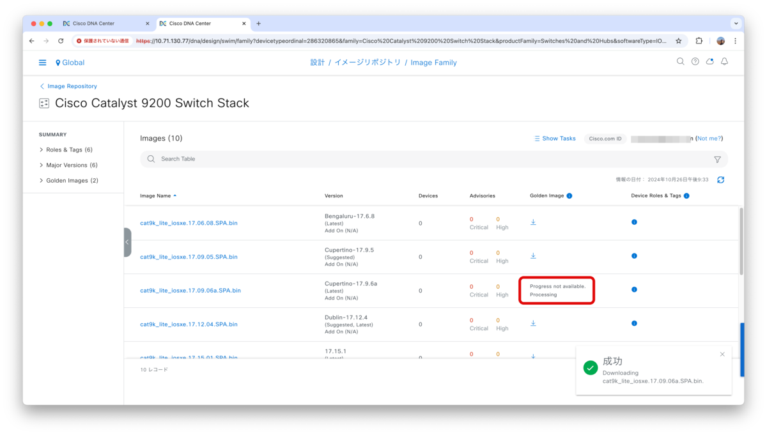
Task: Open cat9k_lite_iosxe.17.06.08.SPA.bin link
Action: pos(189,223)
